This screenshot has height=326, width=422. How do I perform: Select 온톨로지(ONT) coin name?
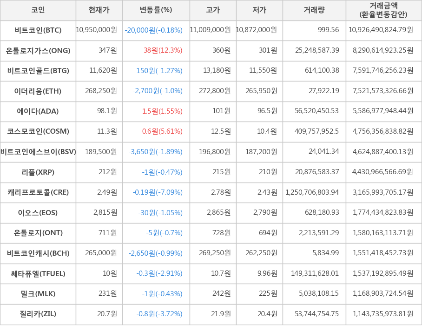(x=38, y=233)
